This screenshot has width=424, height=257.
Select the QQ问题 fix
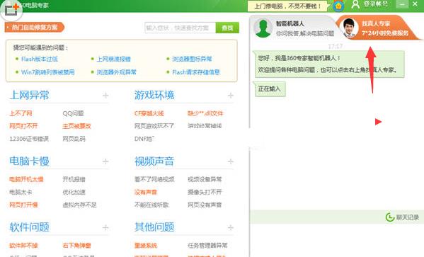coord(73,113)
